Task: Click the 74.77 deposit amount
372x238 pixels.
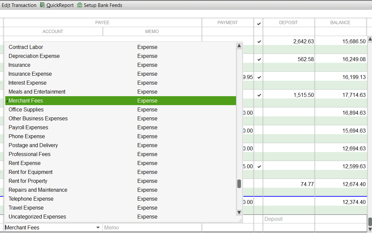Action: pos(307,184)
